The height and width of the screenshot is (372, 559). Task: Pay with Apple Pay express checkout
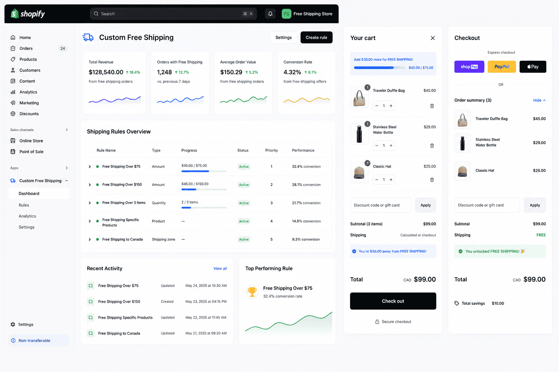click(x=533, y=67)
